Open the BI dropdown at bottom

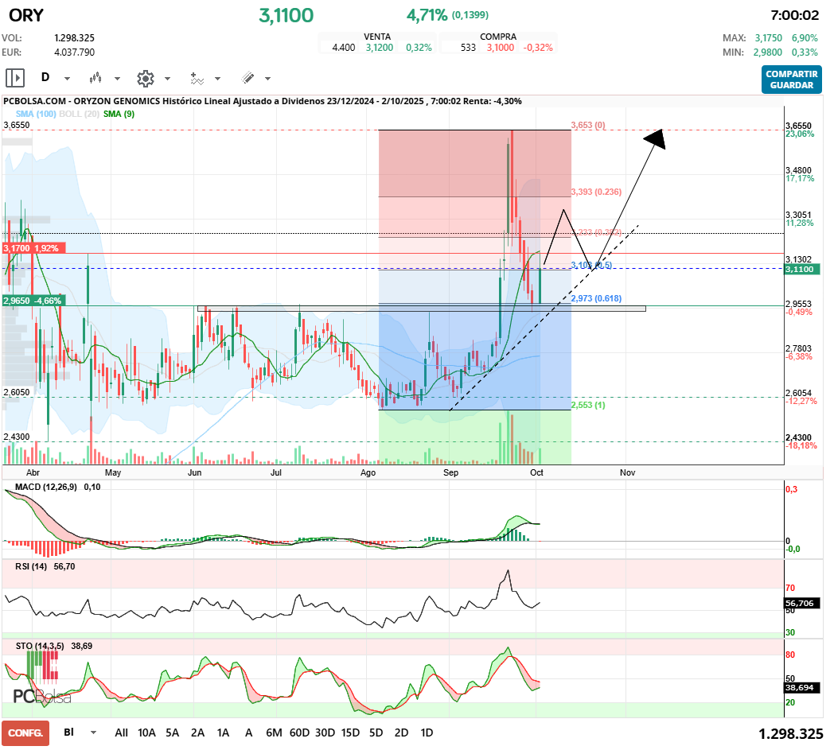(x=94, y=733)
